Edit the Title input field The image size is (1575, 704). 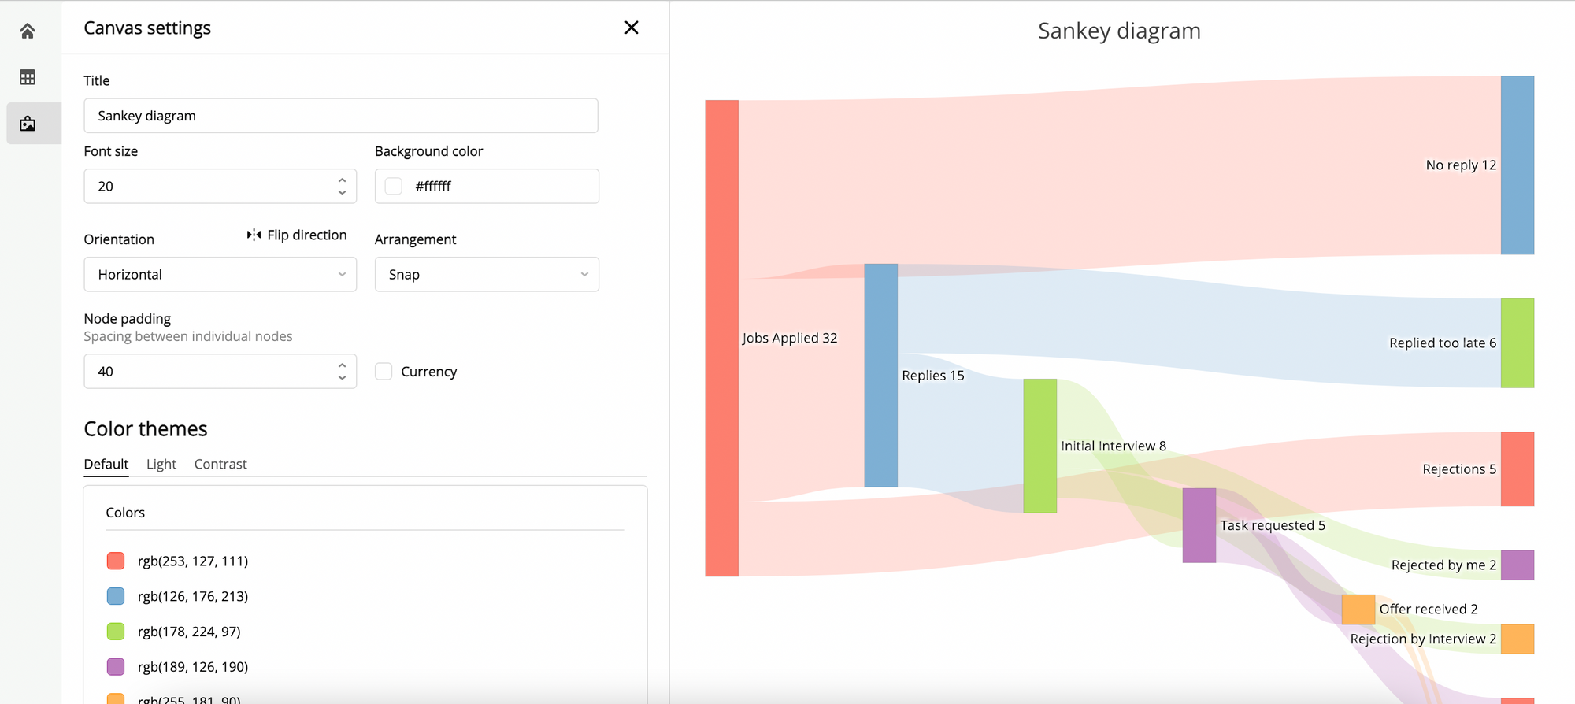341,116
